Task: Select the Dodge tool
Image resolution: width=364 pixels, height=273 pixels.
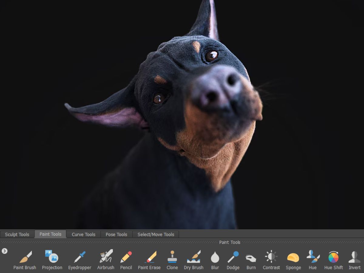Action: click(233, 260)
